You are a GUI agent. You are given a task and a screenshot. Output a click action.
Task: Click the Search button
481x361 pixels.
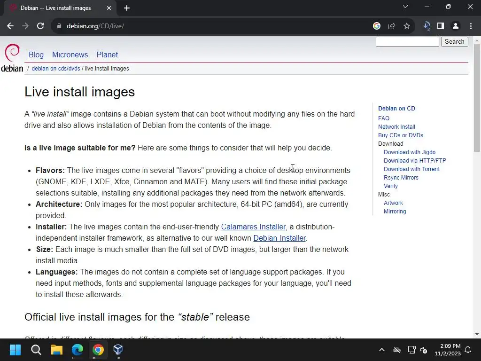[x=455, y=41]
